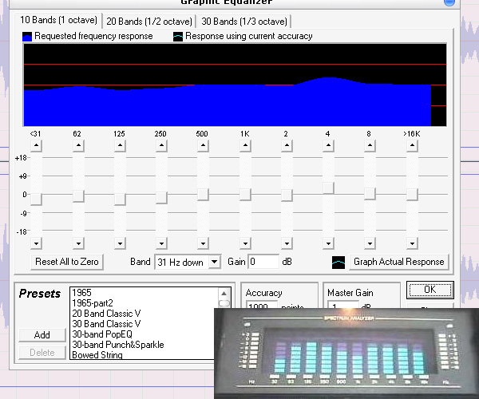The height and width of the screenshot is (399, 479).
Task: Click the up arrow above the 62 slider
Action: click(x=78, y=145)
